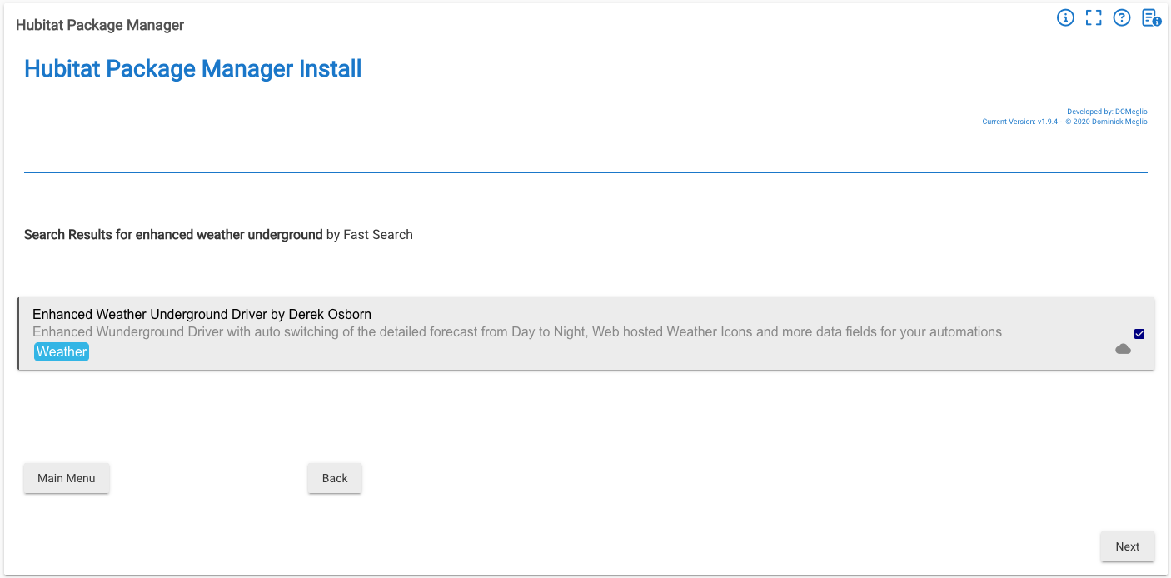Screen dimensions: 1171x578
Task: Open help via the question mark icon
Action: [x=1122, y=17]
